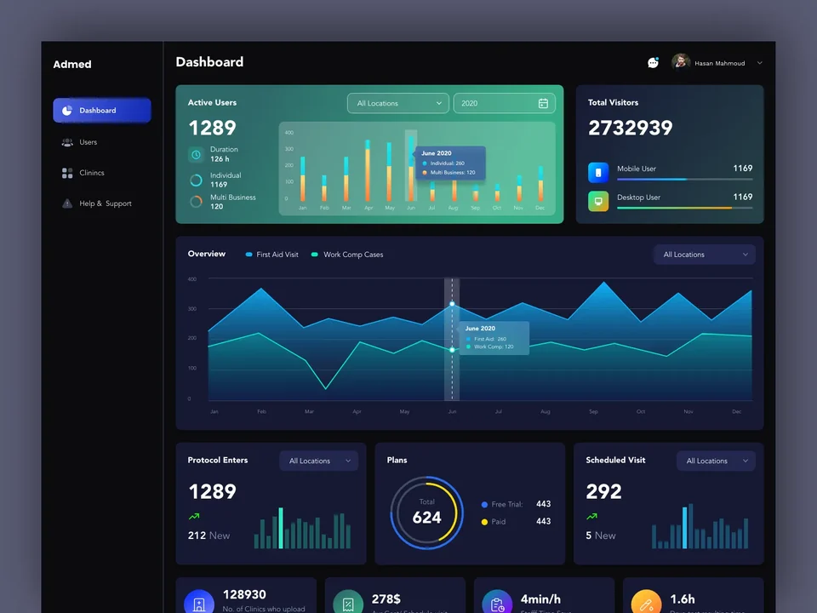Click the 'Duration 126 h' text
The height and width of the screenshot is (613, 817).
pyautogui.click(x=224, y=154)
